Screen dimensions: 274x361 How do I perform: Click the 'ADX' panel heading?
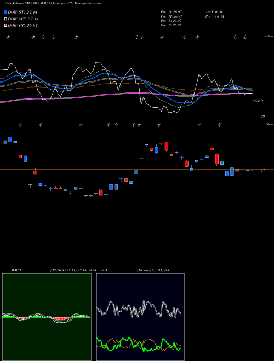pyautogui.click(x=104, y=270)
